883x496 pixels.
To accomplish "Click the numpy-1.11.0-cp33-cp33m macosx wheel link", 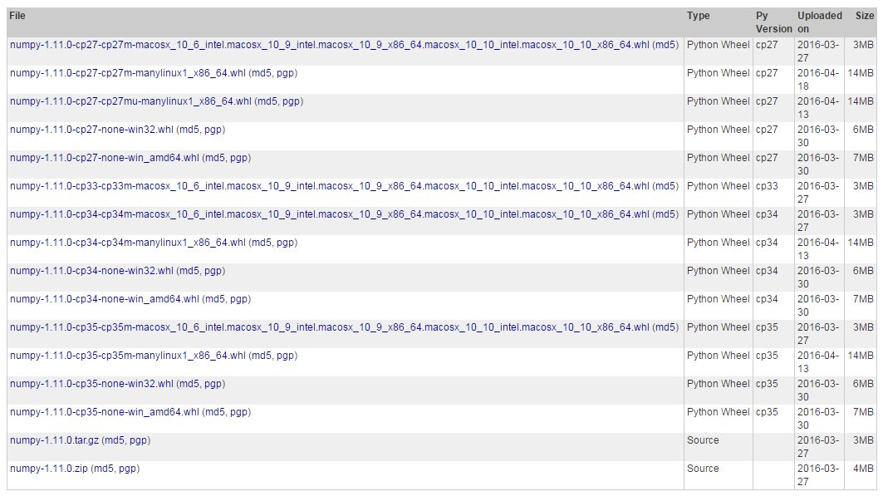I will [x=324, y=186].
